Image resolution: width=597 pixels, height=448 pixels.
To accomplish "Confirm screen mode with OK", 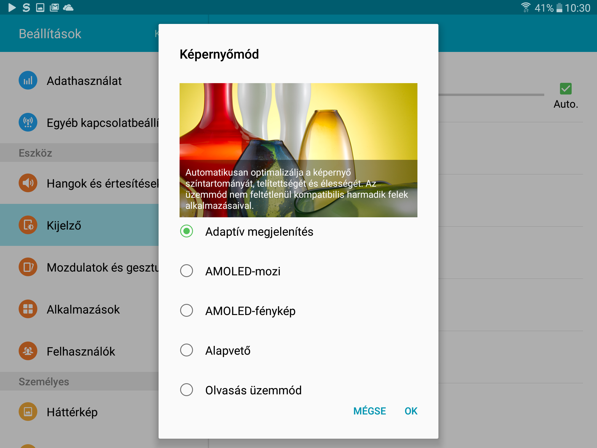I will pyautogui.click(x=411, y=411).
